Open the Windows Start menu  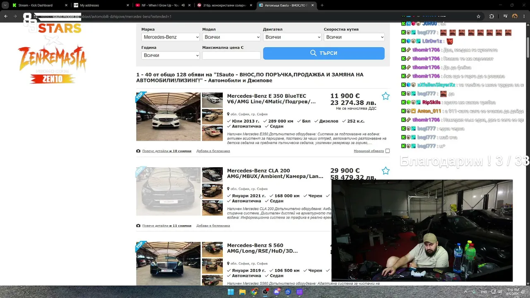pos(231,292)
